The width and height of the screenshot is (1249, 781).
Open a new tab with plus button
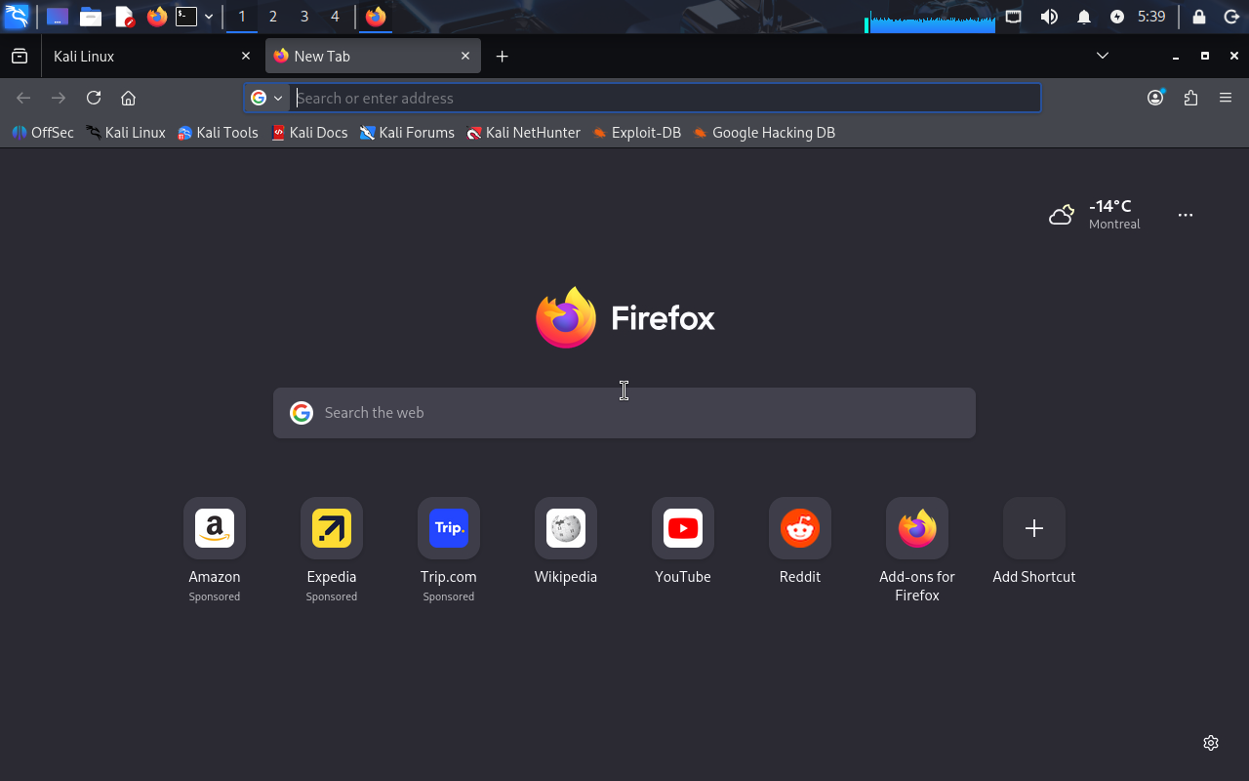(x=502, y=57)
